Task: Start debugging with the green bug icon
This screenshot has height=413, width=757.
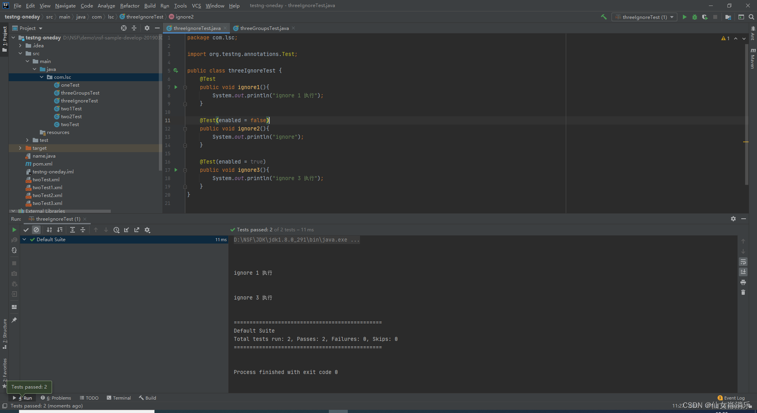Action: click(695, 17)
